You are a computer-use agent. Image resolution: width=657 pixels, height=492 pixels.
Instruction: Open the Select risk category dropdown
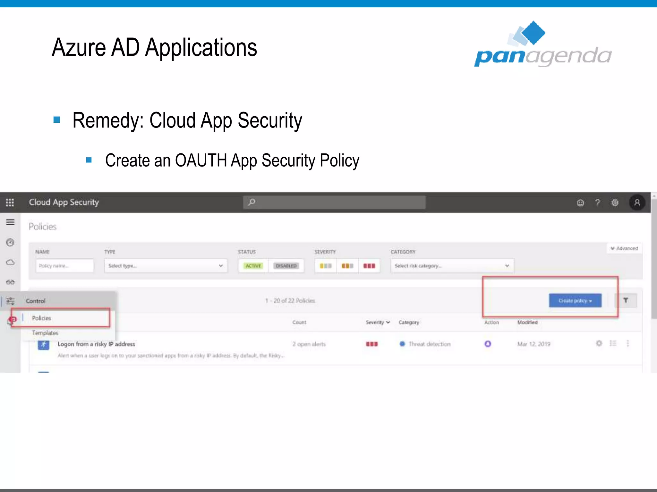[x=452, y=266]
